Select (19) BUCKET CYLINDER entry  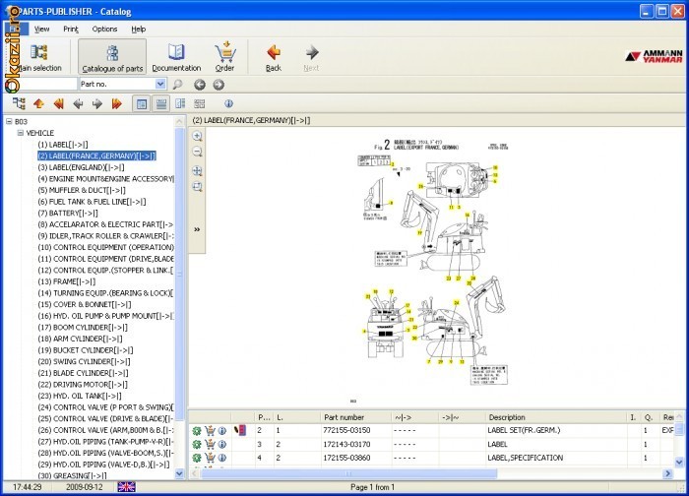(86, 350)
